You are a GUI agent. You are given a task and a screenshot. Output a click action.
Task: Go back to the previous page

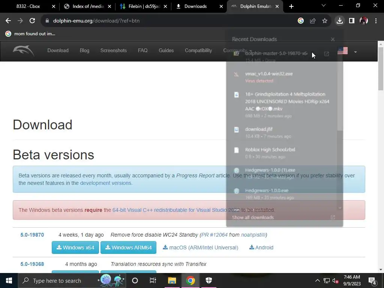[x=8, y=21]
